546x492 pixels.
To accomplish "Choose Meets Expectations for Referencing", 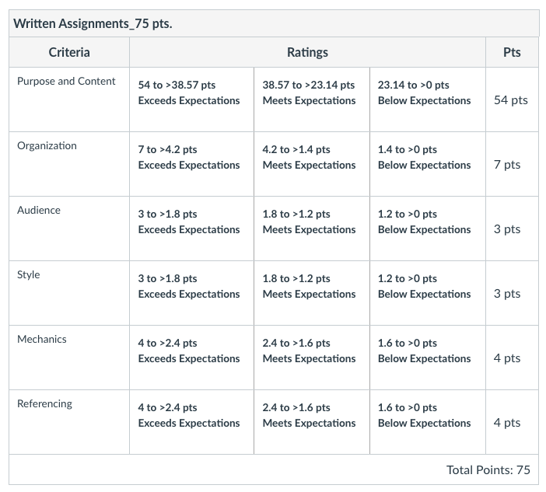I will click(x=312, y=422).
